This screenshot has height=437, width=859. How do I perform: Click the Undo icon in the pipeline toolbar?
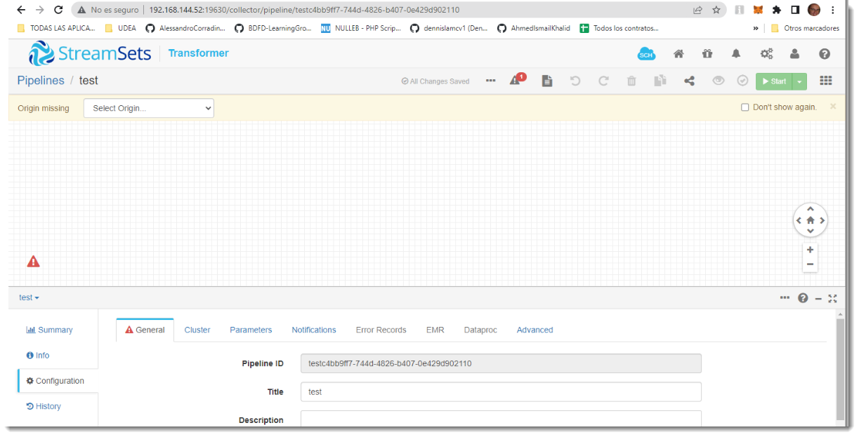coord(575,81)
